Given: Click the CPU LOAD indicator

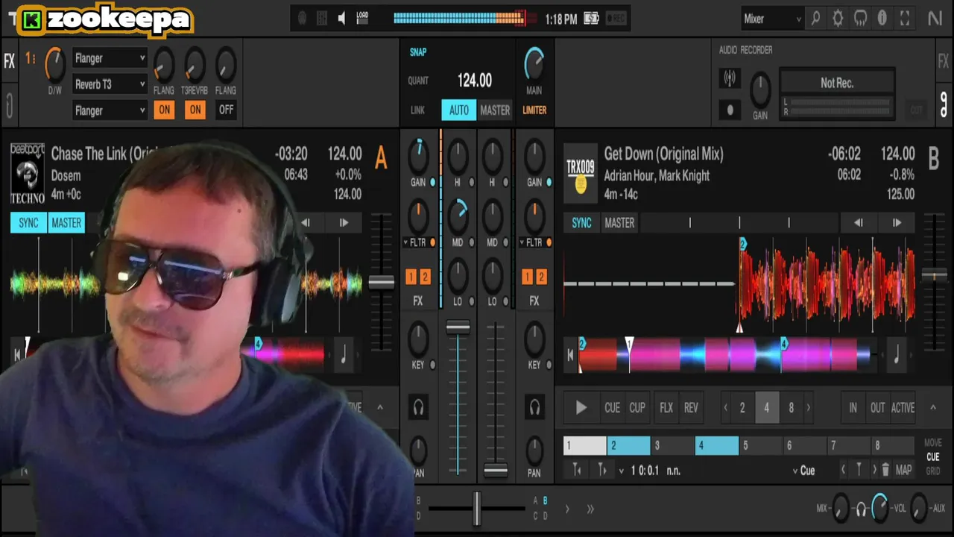Looking at the screenshot, I should tap(362, 19).
